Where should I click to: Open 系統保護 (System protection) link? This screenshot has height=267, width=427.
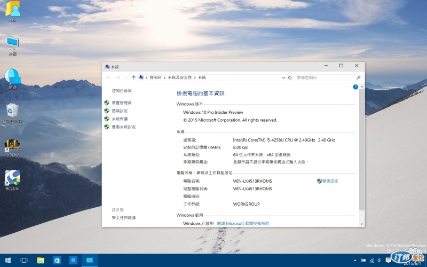coord(120,119)
